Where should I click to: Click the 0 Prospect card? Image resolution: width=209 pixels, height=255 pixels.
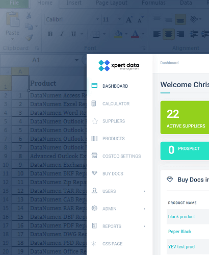click(x=185, y=151)
